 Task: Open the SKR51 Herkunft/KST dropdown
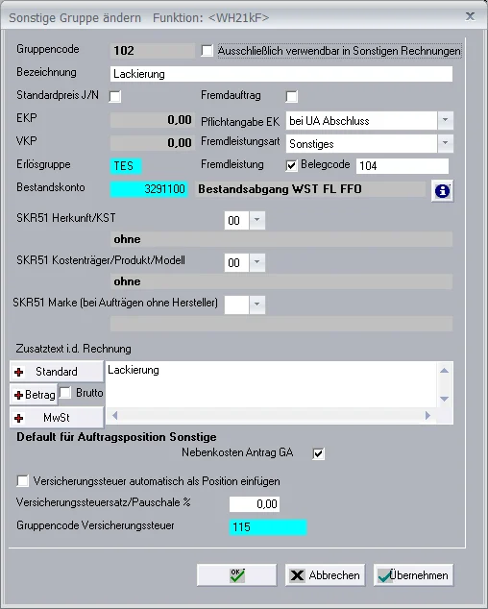click(x=256, y=220)
